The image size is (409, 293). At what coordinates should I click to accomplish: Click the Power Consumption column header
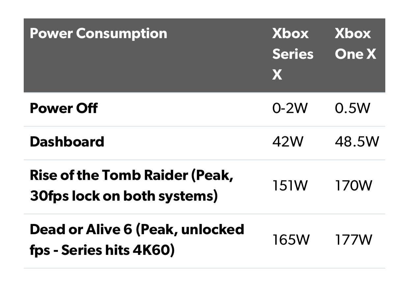(98, 34)
